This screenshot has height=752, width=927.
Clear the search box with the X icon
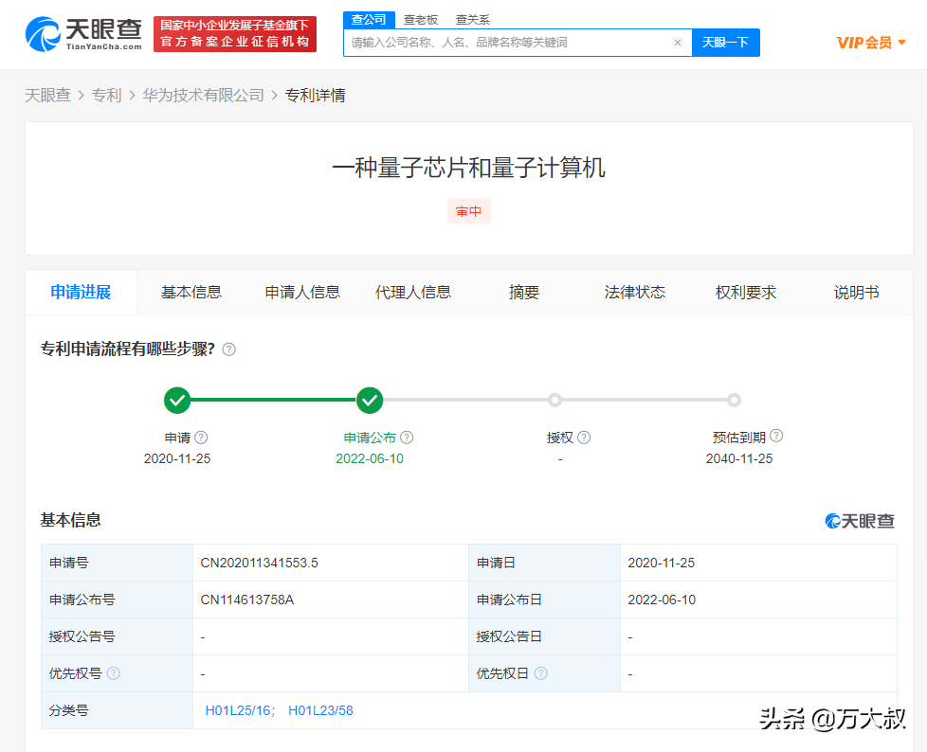[x=678, y=43]
